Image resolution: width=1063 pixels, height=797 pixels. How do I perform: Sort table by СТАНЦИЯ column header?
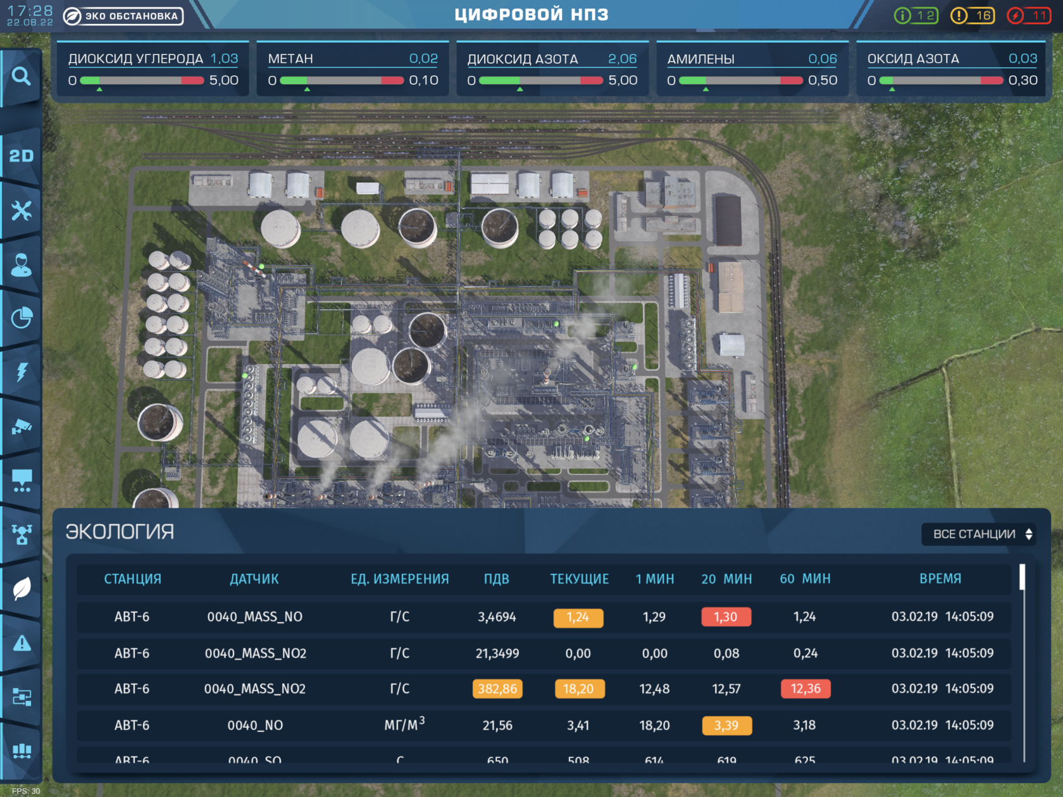(x=133, y=579)
